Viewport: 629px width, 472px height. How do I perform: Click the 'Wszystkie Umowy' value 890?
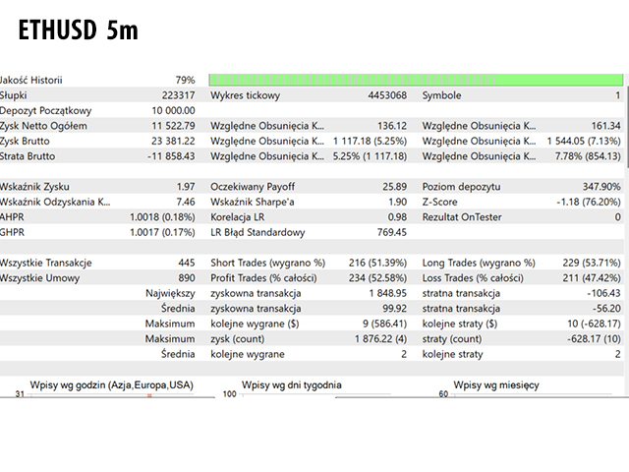tap(187, 278)
